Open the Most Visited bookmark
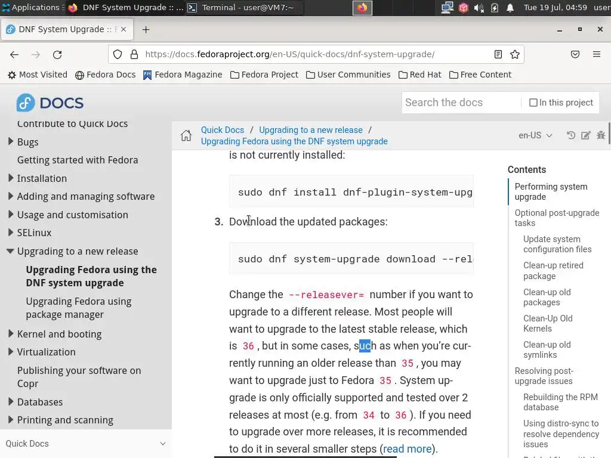611x458 pixels. pos(38,75)
